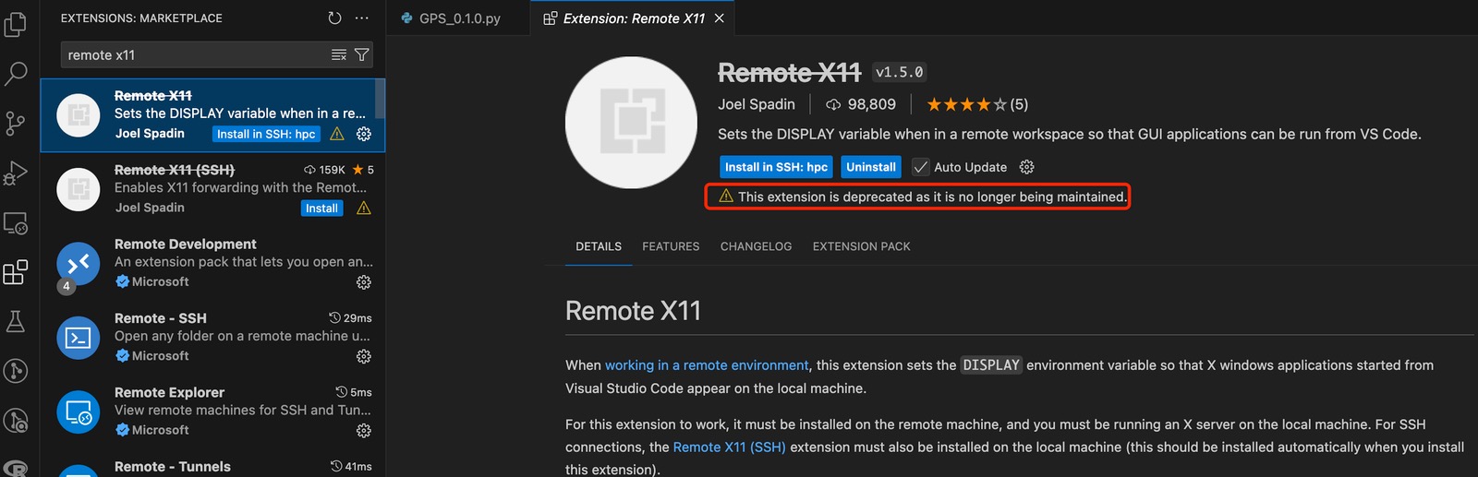Open the Source Control view
This screenshot has height=477, width=1478.
pyautogui.click(x=16, y=123)
